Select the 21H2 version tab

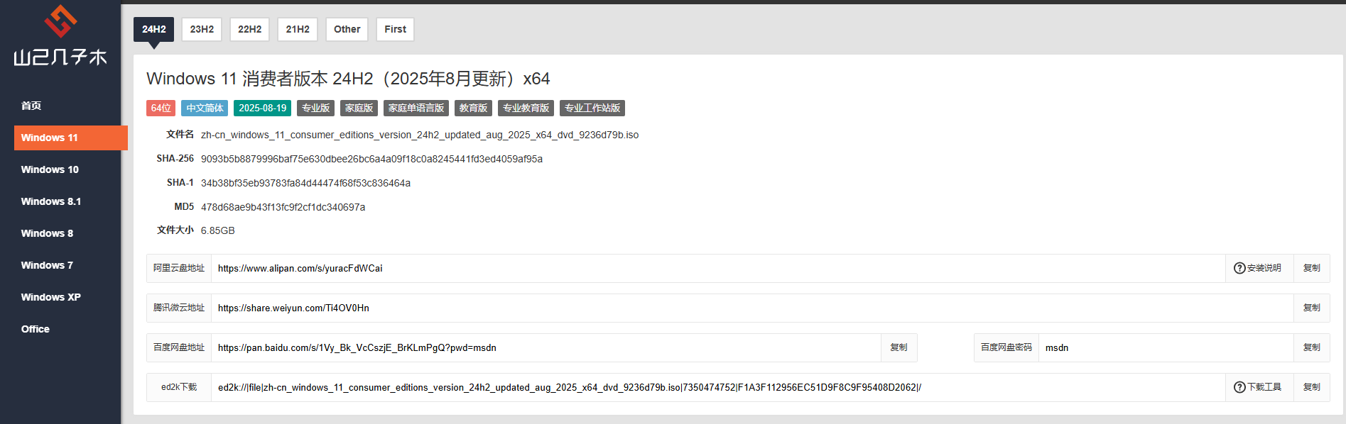pos(298,29)
